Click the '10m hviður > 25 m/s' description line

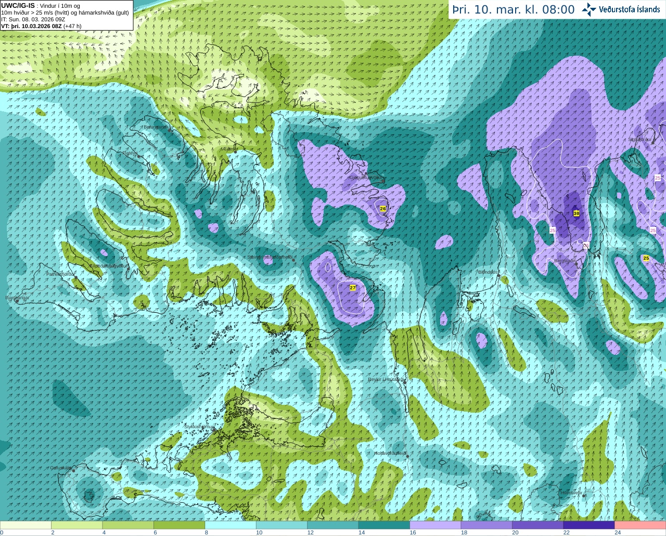pyautogui.click(x=65, y=12)
